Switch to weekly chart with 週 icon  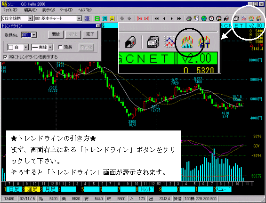pos(105,18)
